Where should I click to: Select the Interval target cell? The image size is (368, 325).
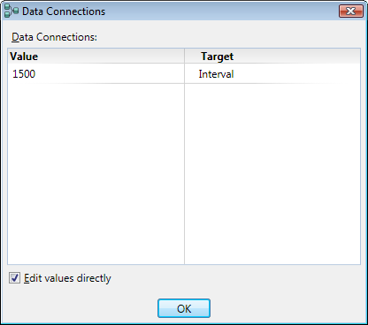pos(272,73)
